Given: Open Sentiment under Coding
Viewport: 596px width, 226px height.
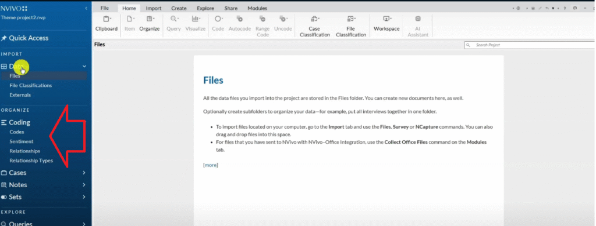Looking at the screenshot, I should pos(22,141).
